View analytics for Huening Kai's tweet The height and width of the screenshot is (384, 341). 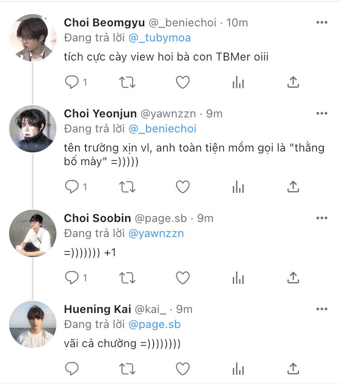pyautogui.click(x=238, y=368)
